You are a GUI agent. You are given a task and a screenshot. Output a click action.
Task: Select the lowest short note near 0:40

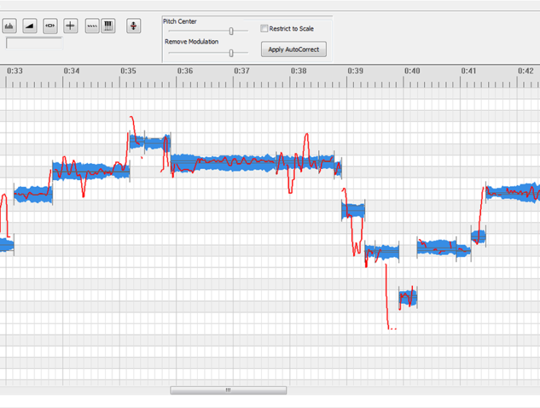408,297
